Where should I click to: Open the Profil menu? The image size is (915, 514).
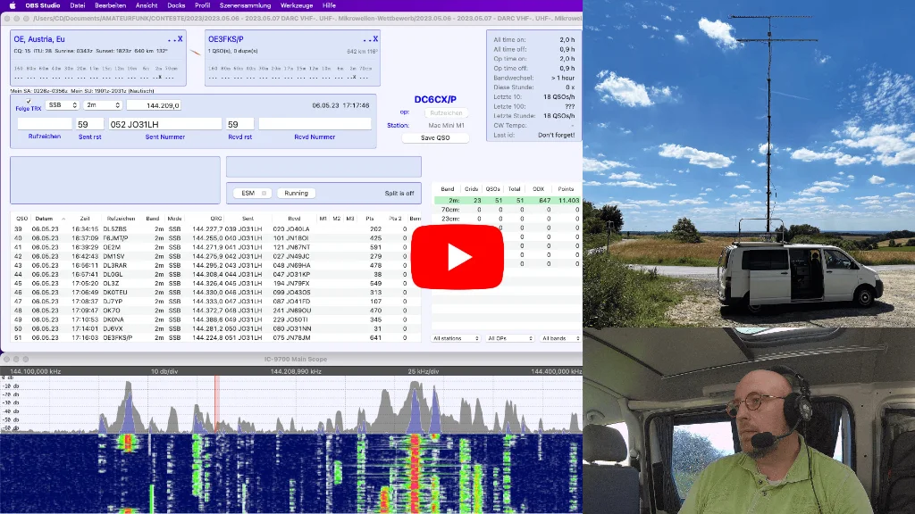click(203, 5)
